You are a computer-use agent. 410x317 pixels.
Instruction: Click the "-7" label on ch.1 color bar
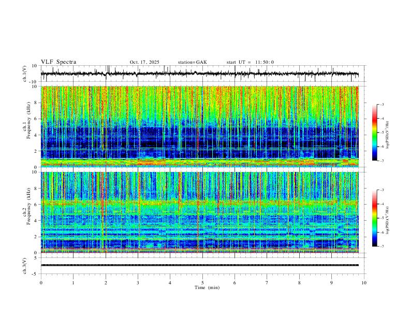click(382, 161)
